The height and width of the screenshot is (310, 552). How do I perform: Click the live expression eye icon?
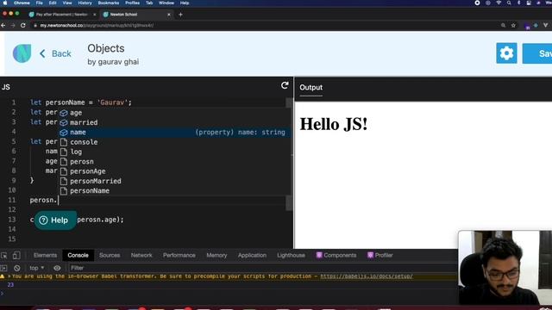click(x=57, y=268)
